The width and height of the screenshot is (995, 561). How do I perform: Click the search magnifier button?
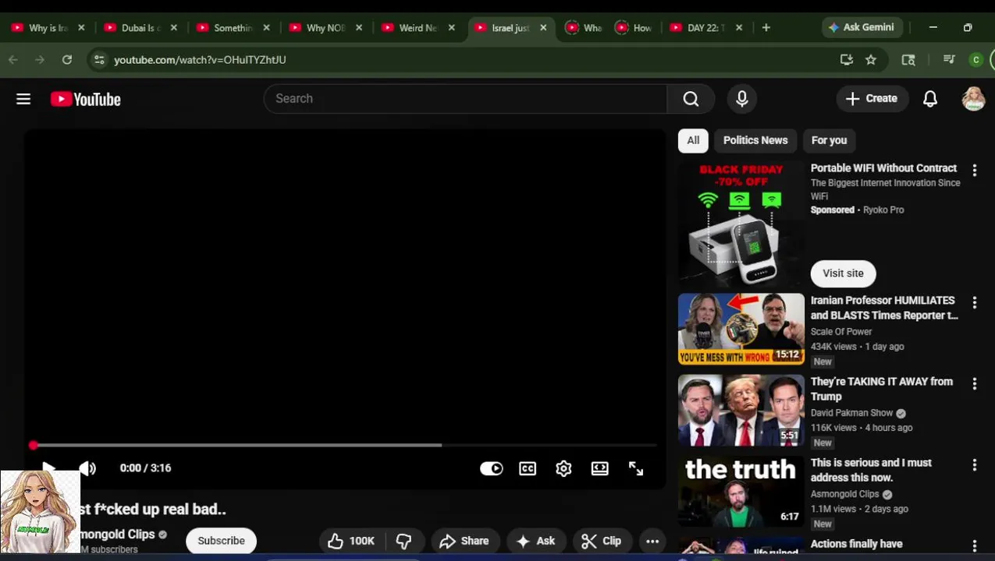(x=691, y=99)
